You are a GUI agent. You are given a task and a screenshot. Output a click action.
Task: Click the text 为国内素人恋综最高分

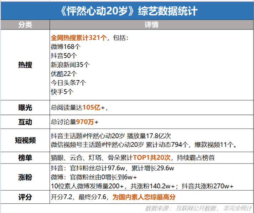coord(144,197)
